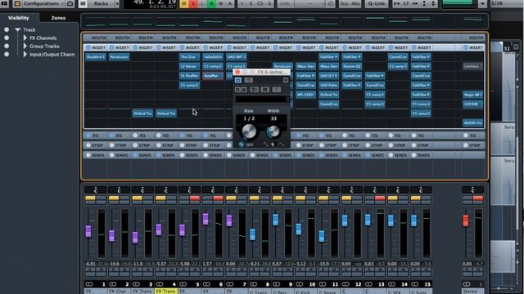Toggle INSERTS bypass for channel 1
Viewport: 524px width, 294px height.
(x=88, y=47)
